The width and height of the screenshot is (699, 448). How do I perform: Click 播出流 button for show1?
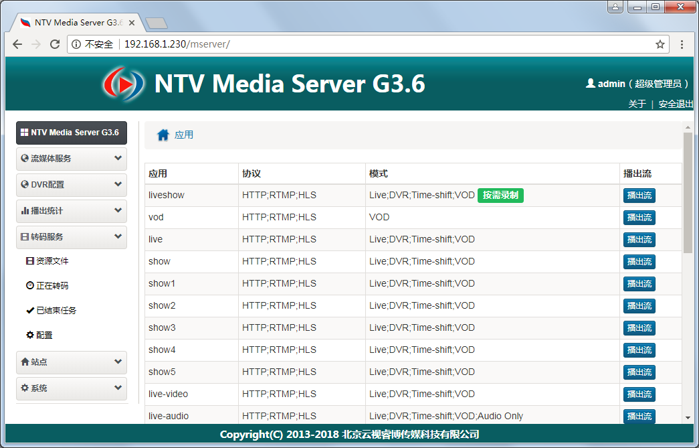click(x=639, y=284)
